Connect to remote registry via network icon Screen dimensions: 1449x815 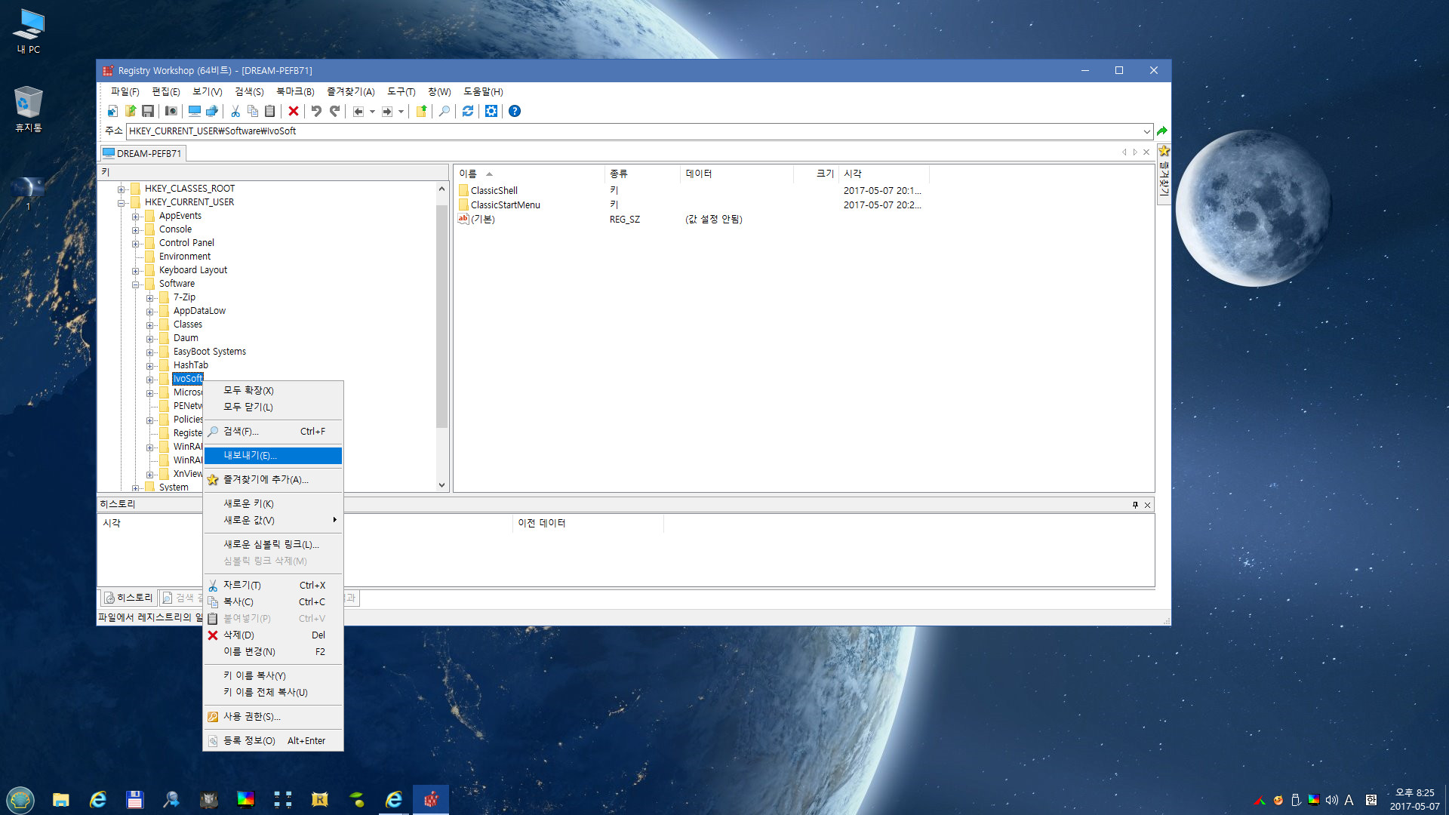point(212,112)
